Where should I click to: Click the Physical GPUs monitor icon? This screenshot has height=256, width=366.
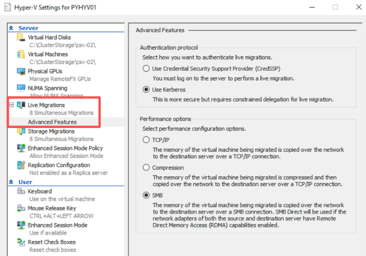click(21, 71)
